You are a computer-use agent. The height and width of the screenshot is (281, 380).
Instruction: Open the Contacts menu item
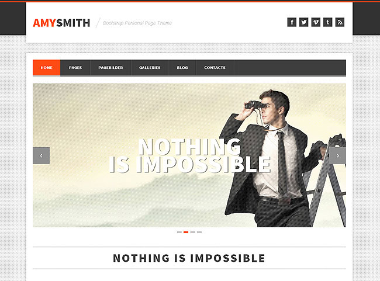[x=215, y=68]
